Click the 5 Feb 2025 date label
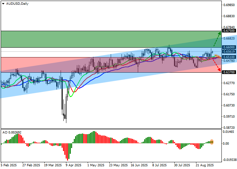This screenshot has width=237, height=169. 9,165
